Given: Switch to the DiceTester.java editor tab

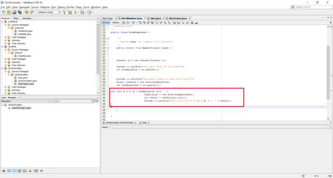Looking at the screenshot, I should 178,18.
